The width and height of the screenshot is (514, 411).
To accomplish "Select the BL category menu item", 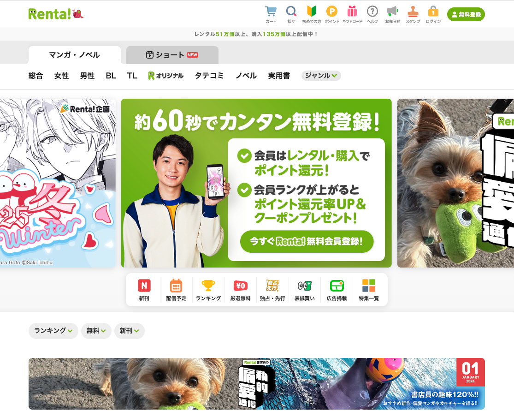I will pyautogui.click(x=111, y=76).
